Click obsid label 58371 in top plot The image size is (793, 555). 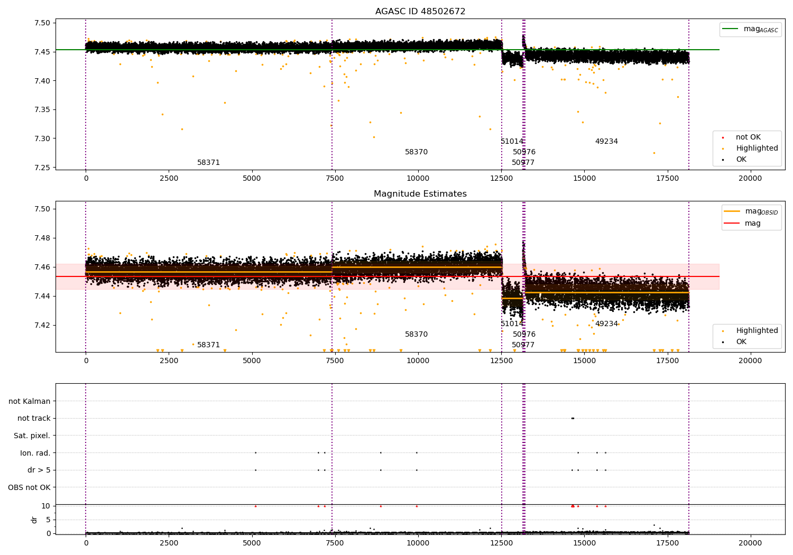[x=208, y=163]
